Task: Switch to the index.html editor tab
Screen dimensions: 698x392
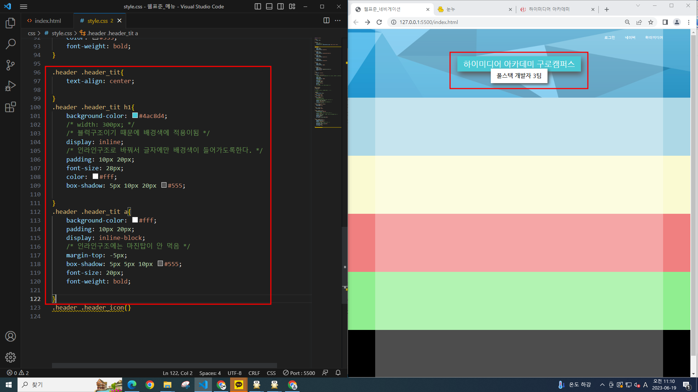Action: 47,21
